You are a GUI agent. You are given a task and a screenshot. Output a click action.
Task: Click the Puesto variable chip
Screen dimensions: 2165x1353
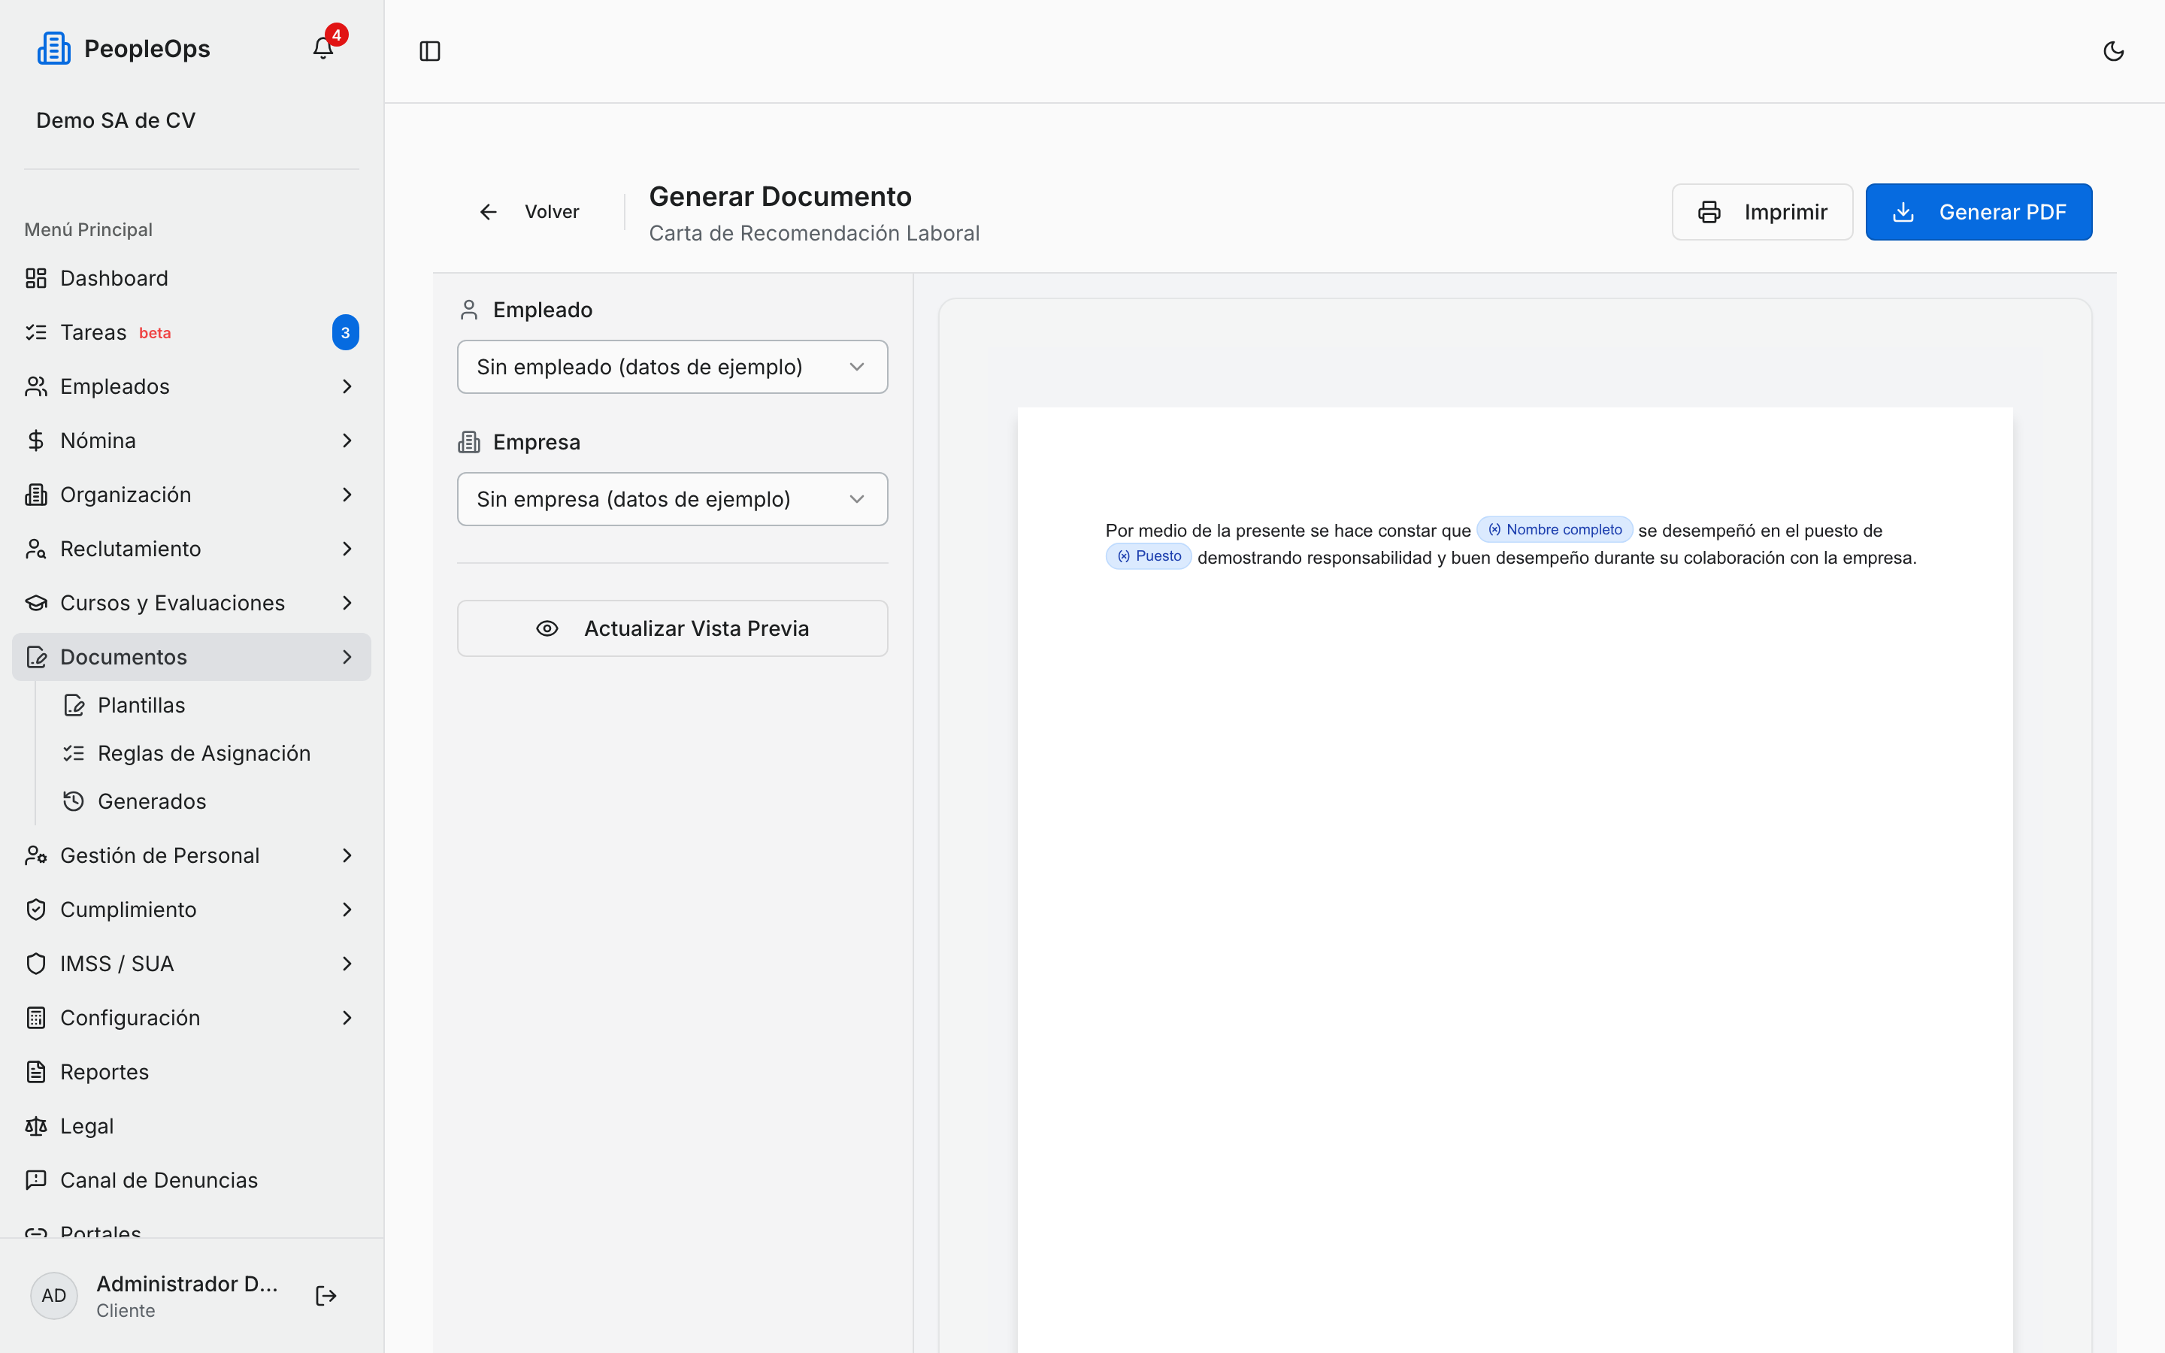(1149, 556)
